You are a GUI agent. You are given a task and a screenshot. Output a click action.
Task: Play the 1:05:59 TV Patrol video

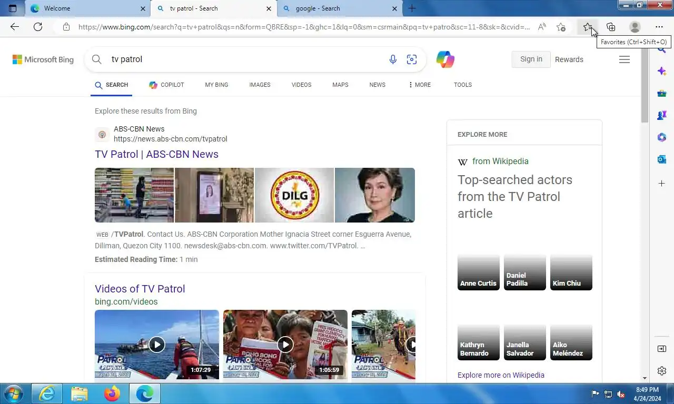(x=285, y=345)
